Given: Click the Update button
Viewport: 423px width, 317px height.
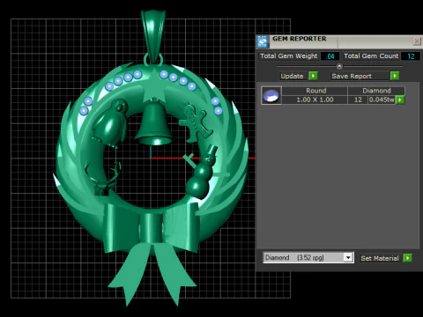Looking at the screenshot, I should pyautogui.click(x=292, y=76).
